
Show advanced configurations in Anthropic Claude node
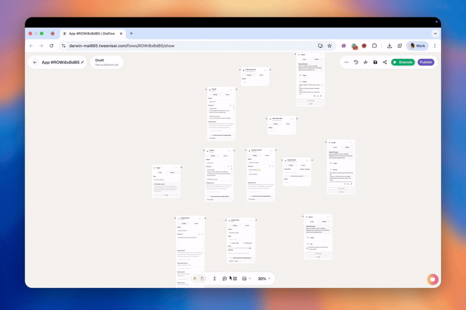point(260,196)
